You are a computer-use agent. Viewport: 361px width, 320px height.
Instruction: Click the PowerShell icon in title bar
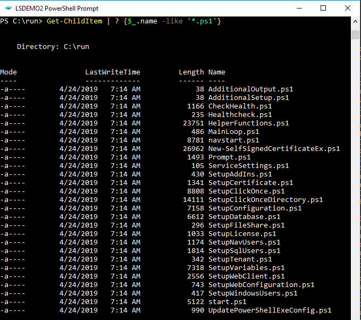point(9,9)
